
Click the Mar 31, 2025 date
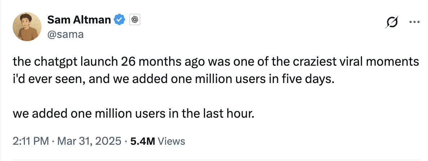(x=89, y=141)
